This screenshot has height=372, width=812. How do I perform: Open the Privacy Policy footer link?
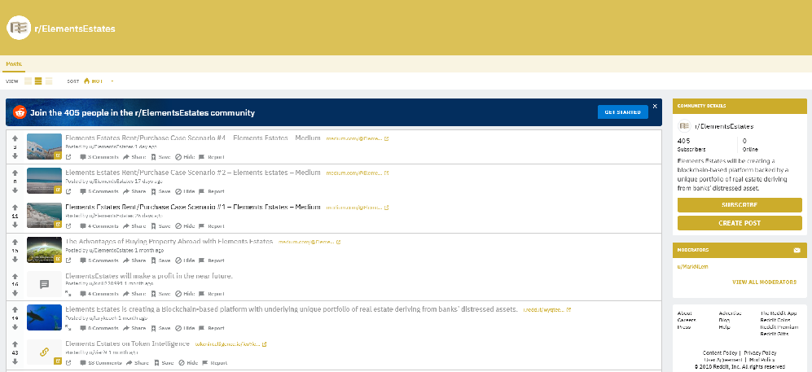click(760, 352)
